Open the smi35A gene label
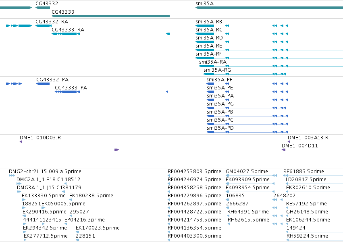This screenshot has height=242, width=343. point(204,4)
